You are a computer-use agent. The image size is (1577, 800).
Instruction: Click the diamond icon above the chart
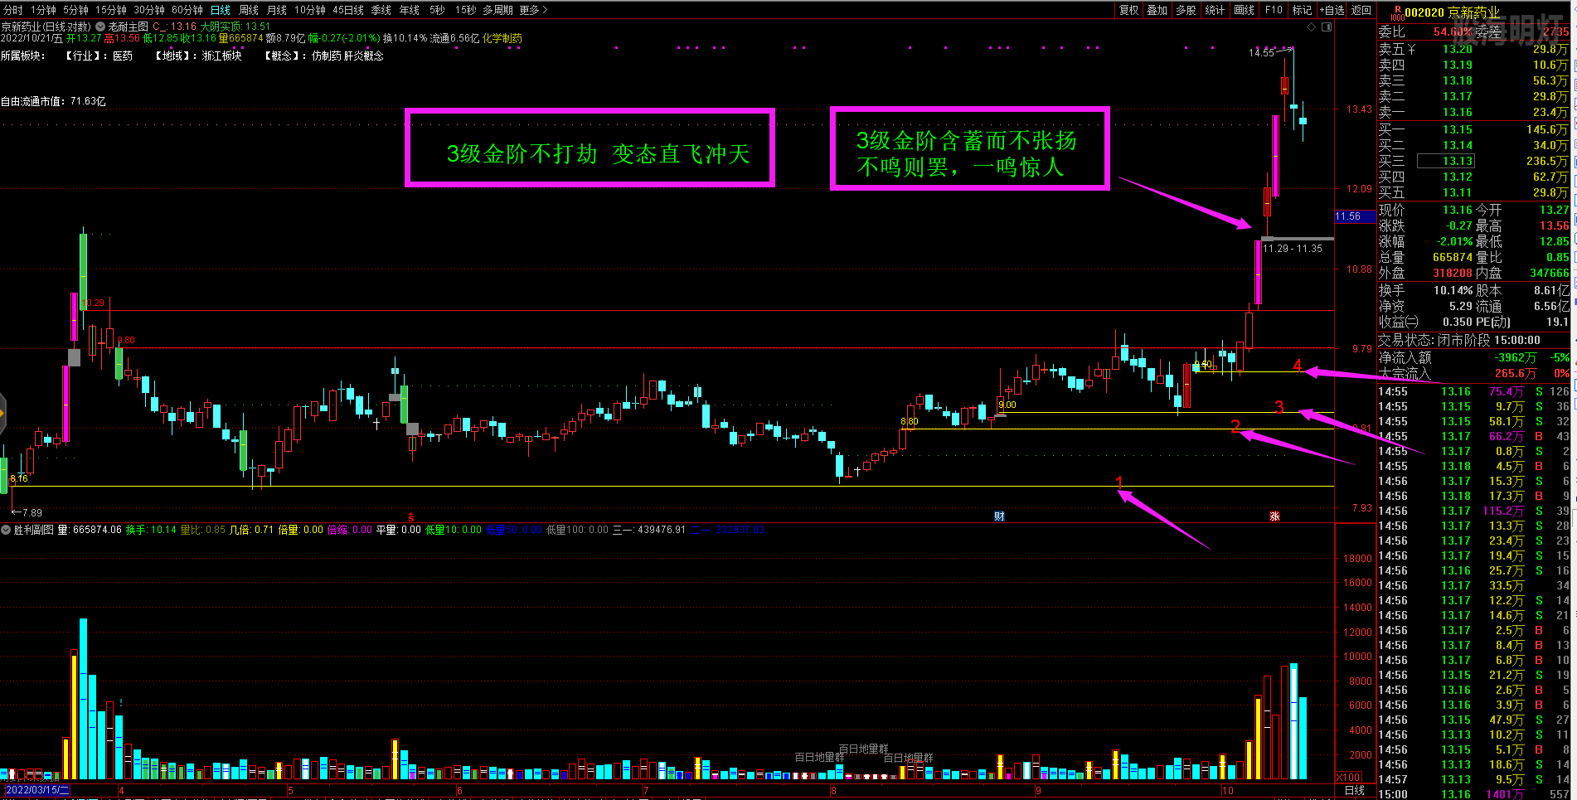pos(1311,27)
